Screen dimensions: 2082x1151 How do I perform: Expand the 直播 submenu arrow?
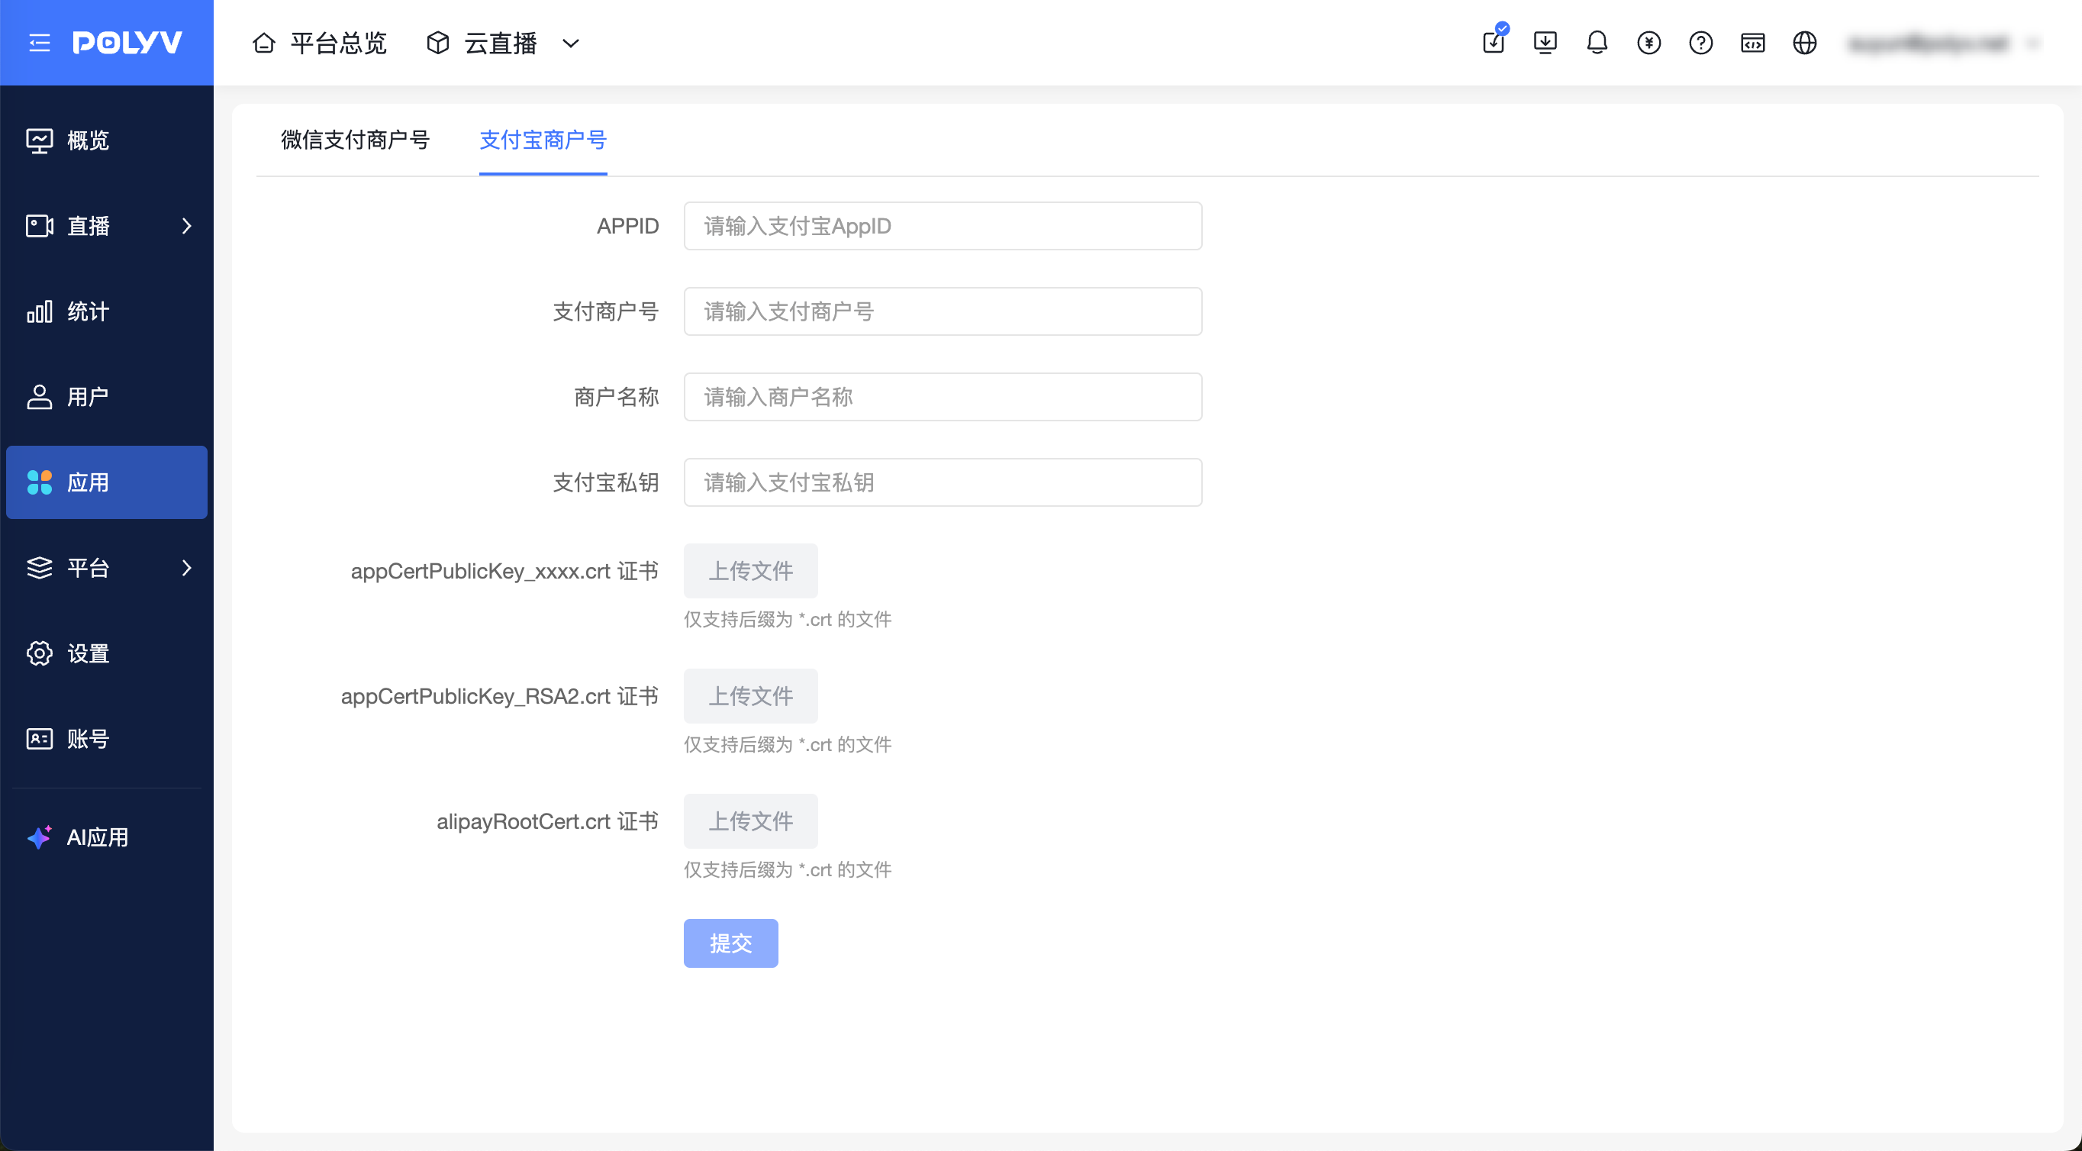pyautogui.click(x=187, y=227)
